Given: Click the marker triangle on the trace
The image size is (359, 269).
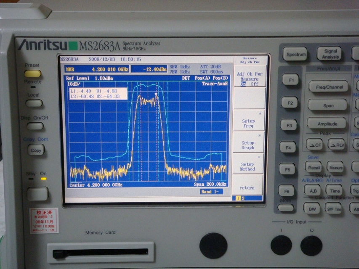Looking at the screenshot, I should [x=156, y=94].
